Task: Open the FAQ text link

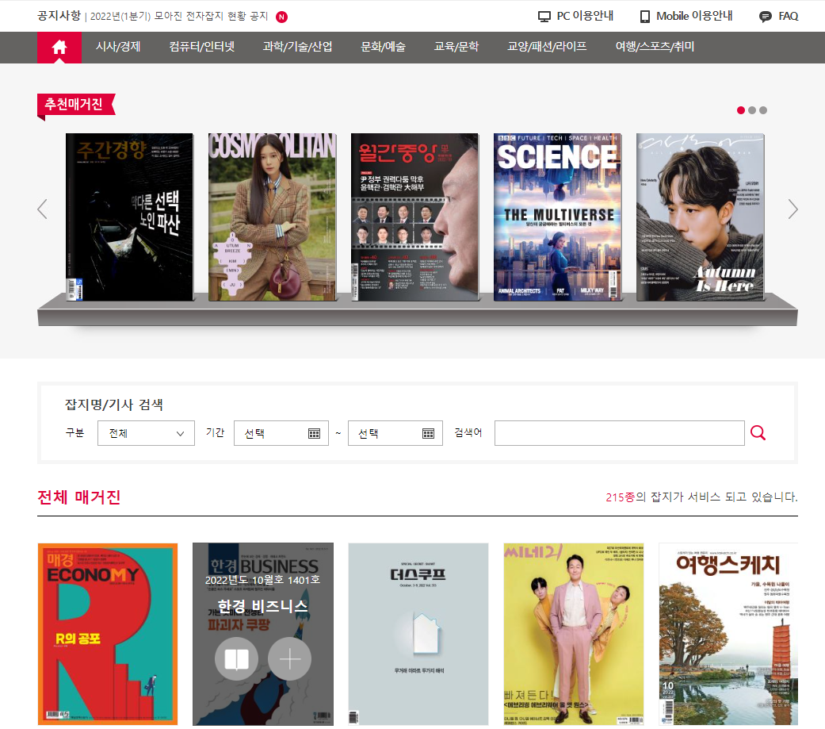Action: click(789, 17)
